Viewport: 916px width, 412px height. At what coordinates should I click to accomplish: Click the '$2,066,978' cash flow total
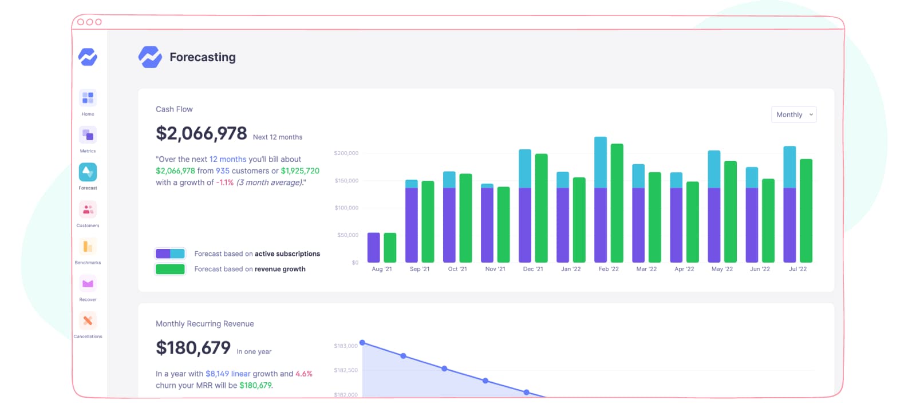point(202,133)
